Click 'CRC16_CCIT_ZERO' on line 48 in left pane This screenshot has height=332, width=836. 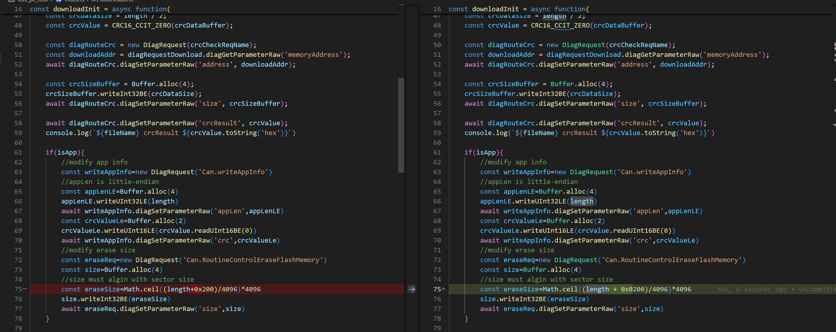(x=141, y=25)
